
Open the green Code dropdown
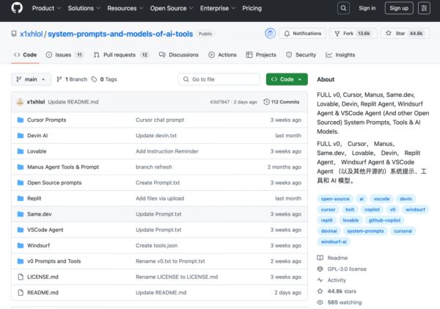pos(287,79)
